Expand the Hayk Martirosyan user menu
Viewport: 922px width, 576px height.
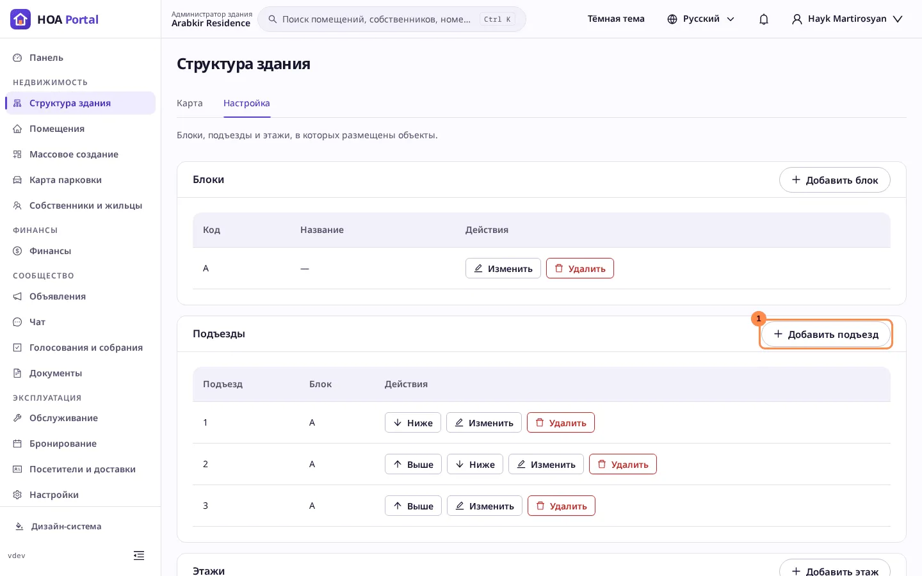click(x=847, y=19)
